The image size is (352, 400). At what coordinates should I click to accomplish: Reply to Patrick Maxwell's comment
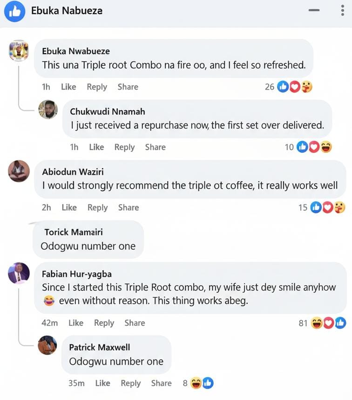[130, 383]
